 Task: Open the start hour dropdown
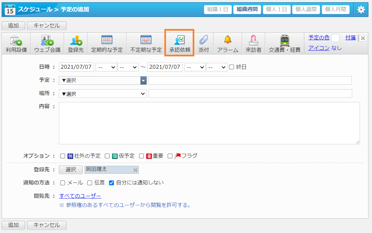click(106, 67)
